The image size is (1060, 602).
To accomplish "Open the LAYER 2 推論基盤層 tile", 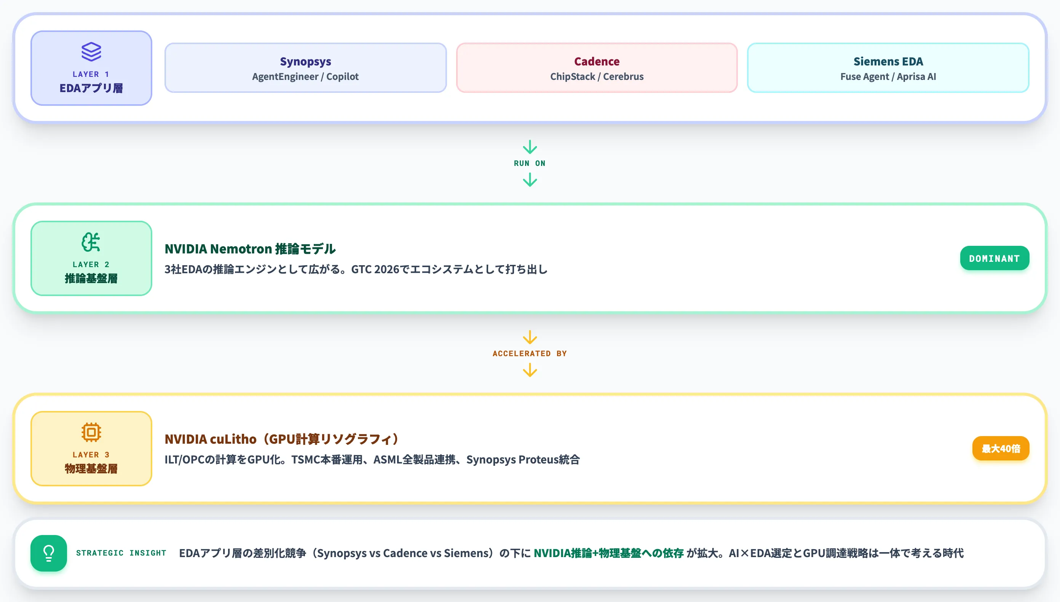I will click(x=91, y=258).
